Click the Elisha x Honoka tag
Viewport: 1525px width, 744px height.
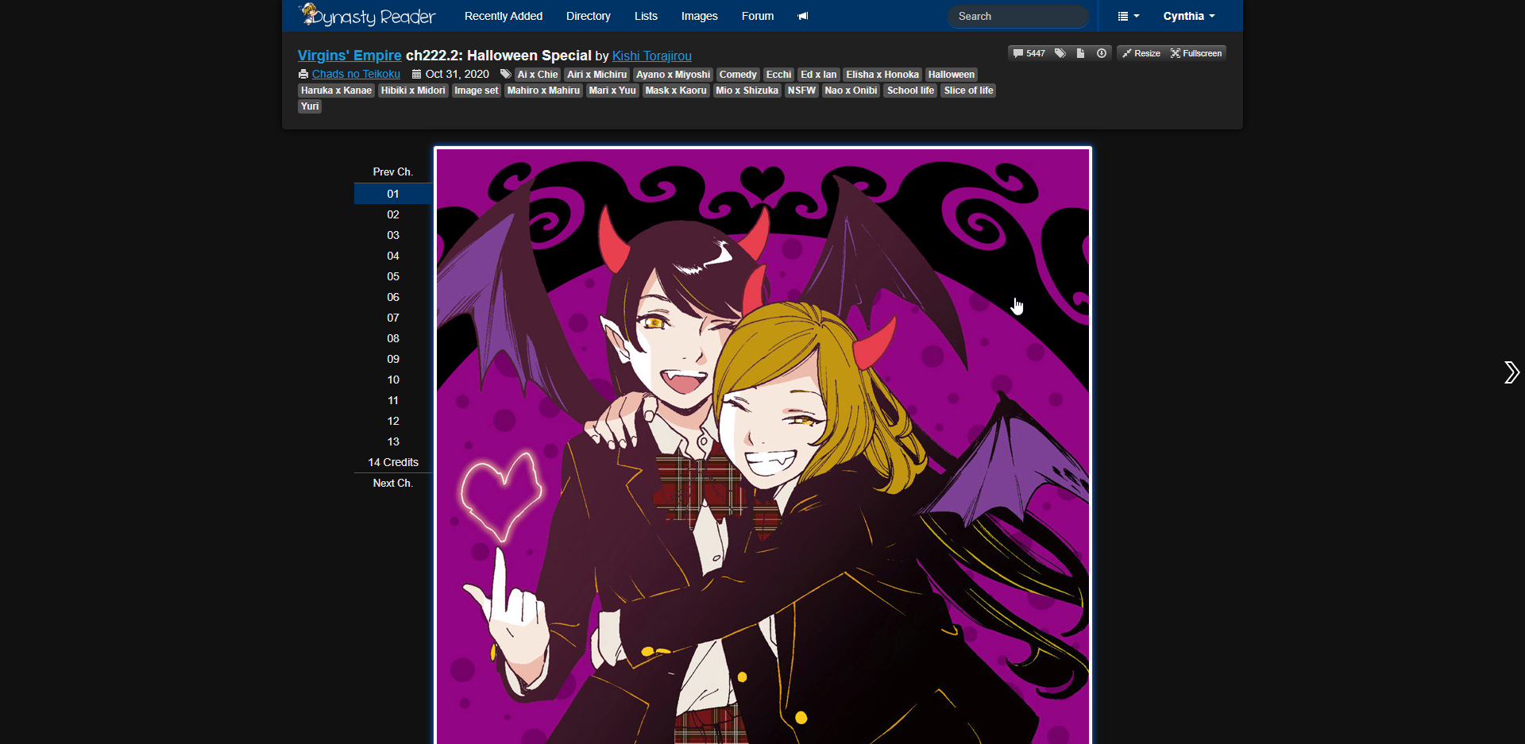[x=882, y=75]
